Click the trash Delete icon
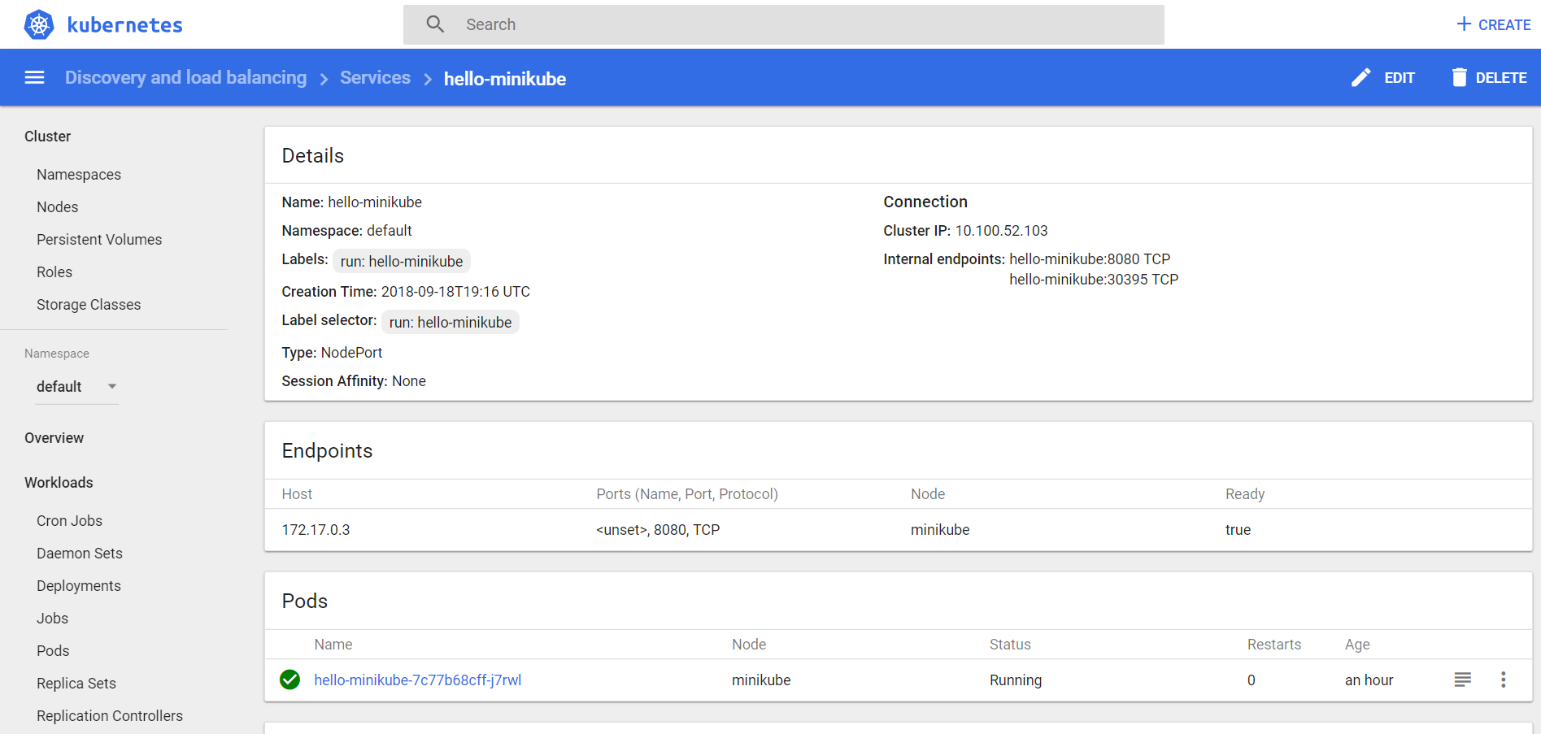The height and width of the screenshot is (734, 1541). point(1460,77)
